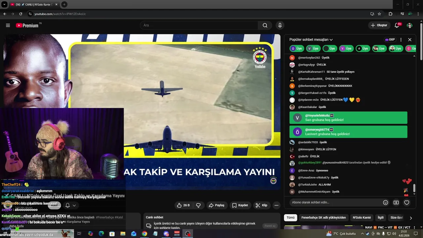Go back with the browser back arrow
This screenshot has width=423, height=238.
coord(5,14)
